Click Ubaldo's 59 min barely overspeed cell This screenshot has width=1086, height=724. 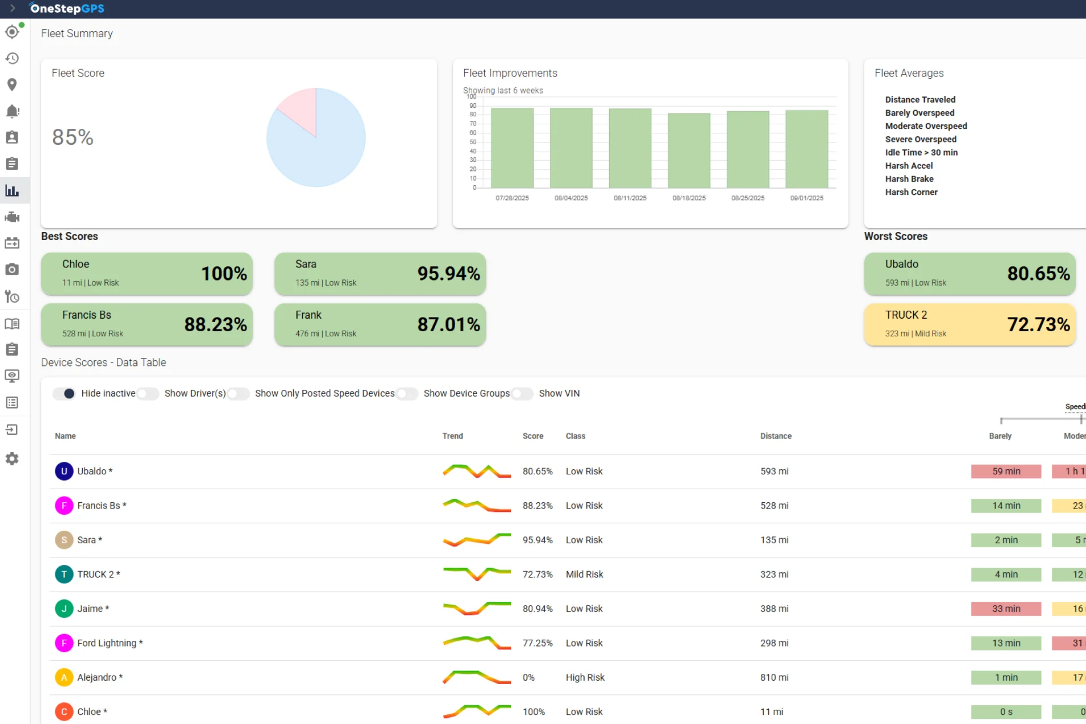point(1006,471)
